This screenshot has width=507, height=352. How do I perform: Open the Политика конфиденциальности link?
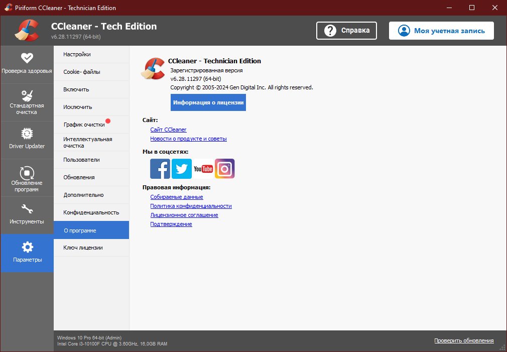[191, 206]
